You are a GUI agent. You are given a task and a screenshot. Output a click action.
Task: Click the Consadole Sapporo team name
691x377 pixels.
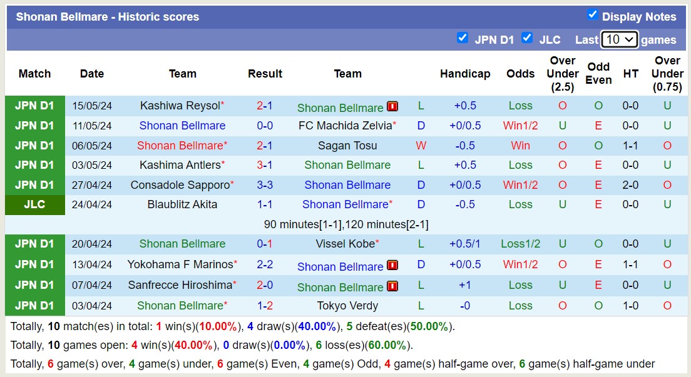click(180, 185)
